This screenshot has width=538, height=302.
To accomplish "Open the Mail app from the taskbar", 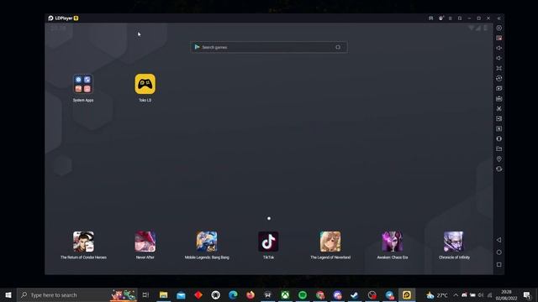I will (181, 294).
